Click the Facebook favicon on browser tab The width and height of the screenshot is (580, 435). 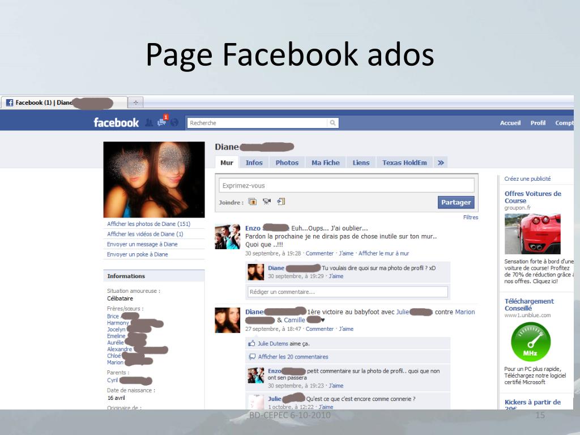point(10,103)
